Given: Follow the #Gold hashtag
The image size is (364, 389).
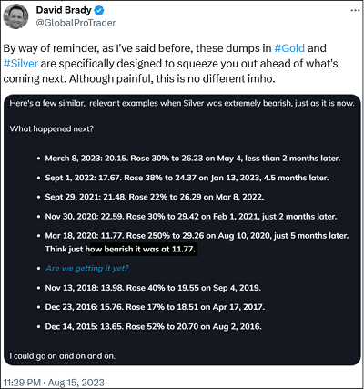Looking at the screenshot, I should point(289,48).
